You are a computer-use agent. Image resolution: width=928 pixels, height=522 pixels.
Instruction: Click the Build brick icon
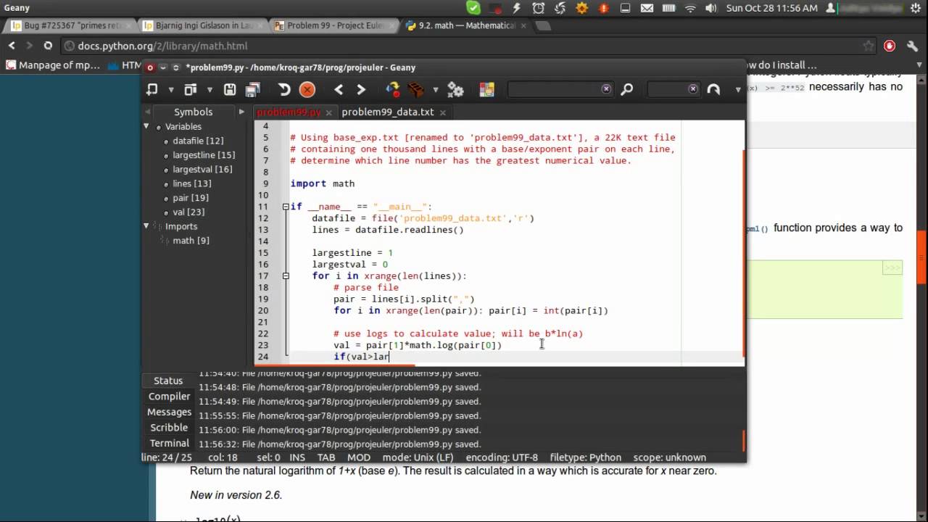click(x=416, y=89)
